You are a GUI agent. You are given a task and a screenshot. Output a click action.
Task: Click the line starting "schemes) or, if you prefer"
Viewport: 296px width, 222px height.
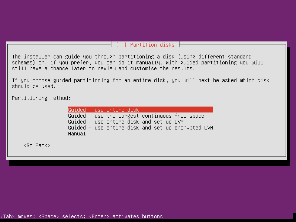[x=138, y=63]
